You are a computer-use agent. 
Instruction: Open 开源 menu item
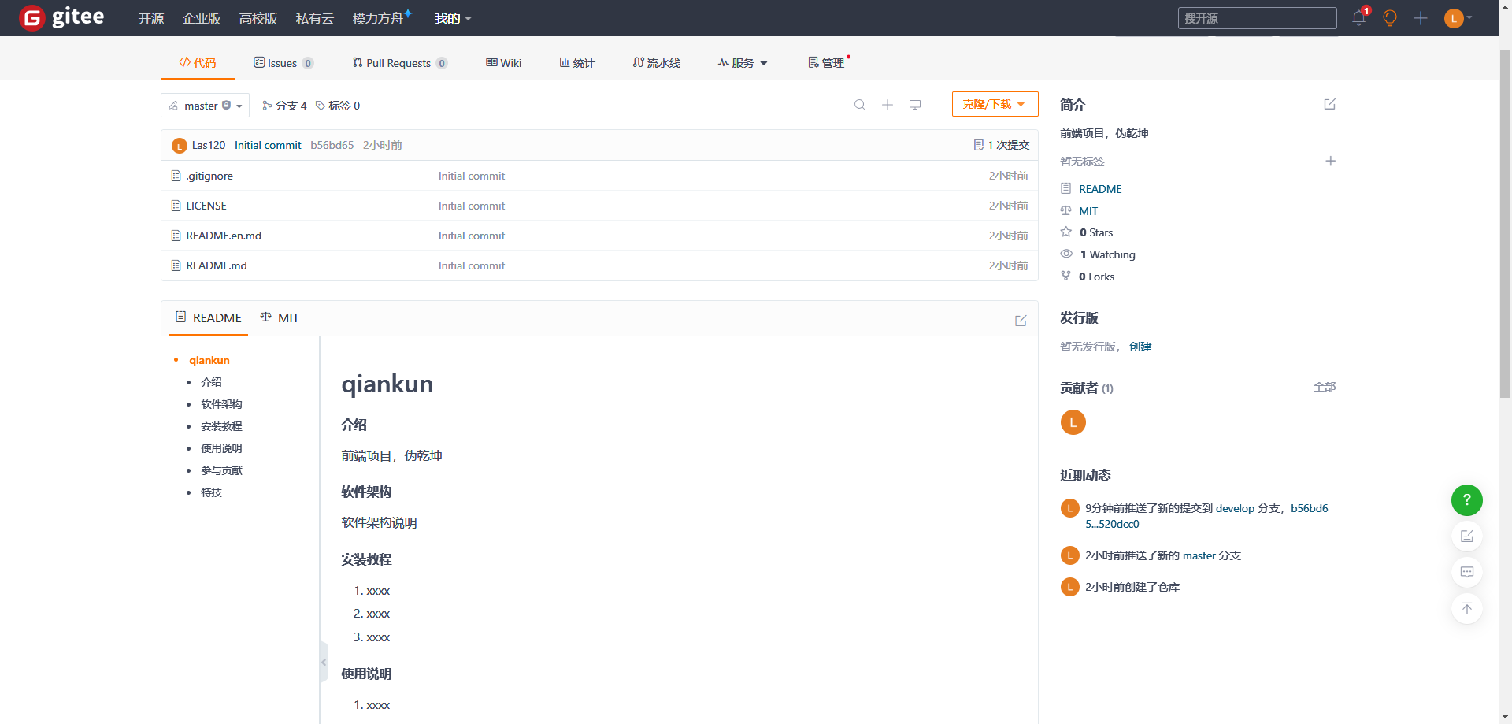point(151,18)
